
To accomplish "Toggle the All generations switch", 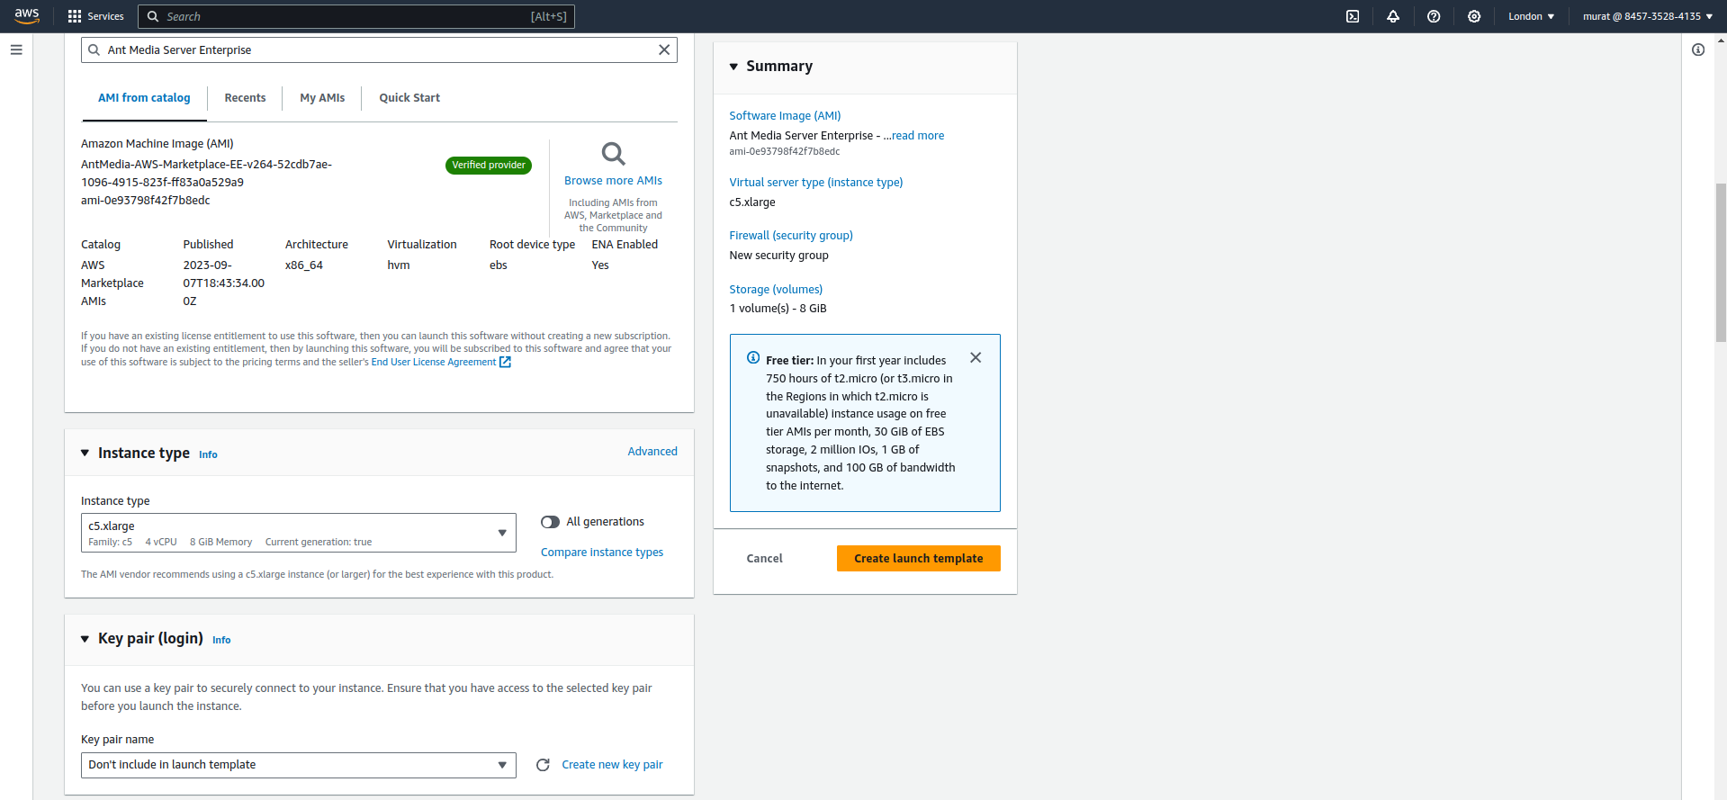I will pyautogui.click(x=550, y=522).
